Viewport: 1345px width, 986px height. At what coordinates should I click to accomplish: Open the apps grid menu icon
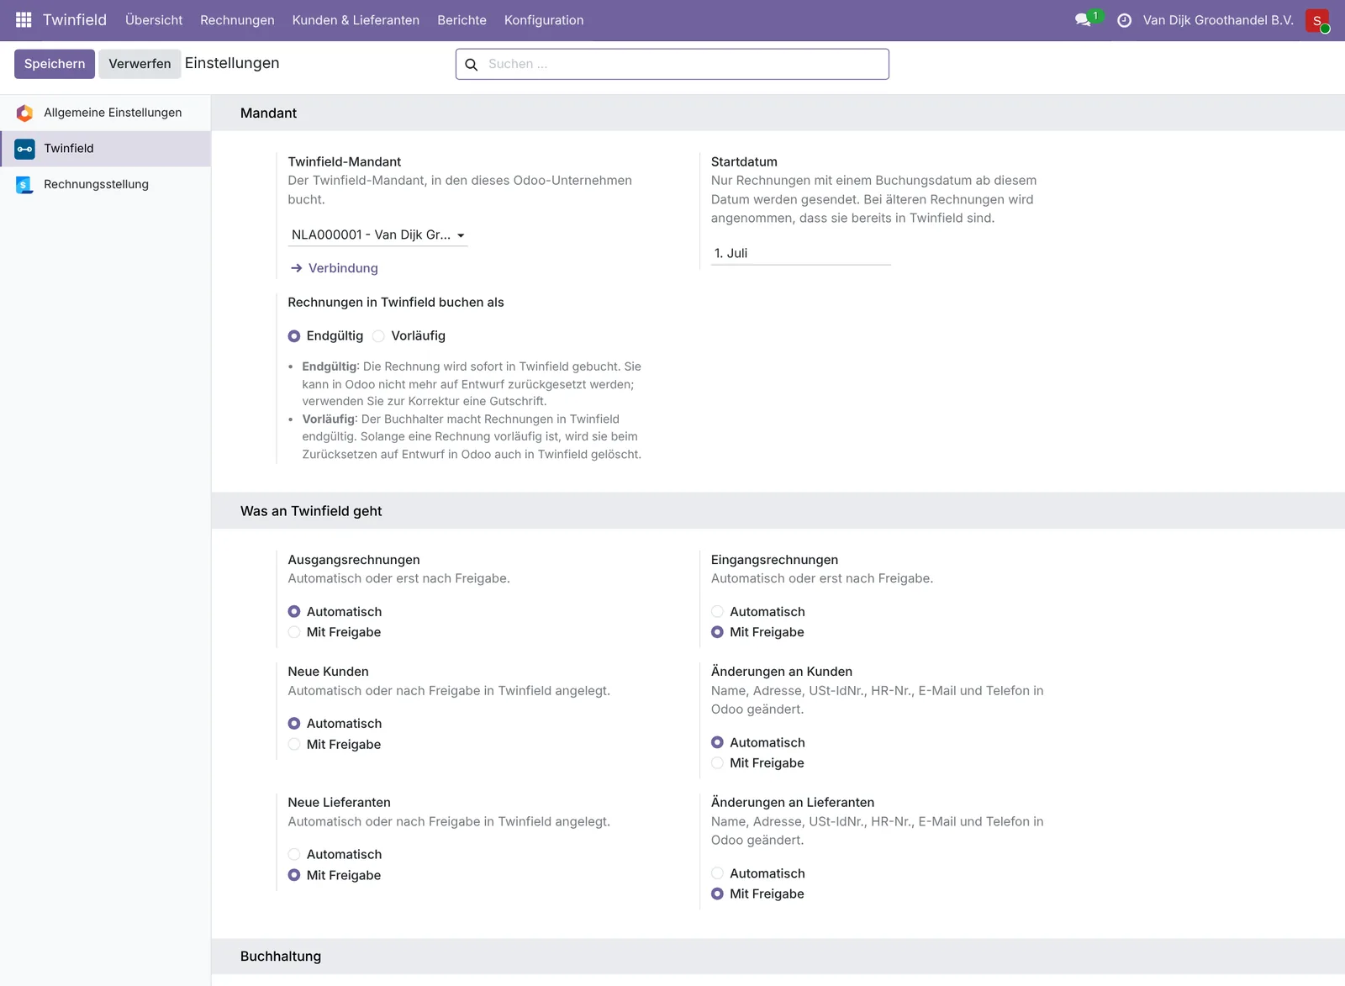pyautogui.click(x=24, y=19)
